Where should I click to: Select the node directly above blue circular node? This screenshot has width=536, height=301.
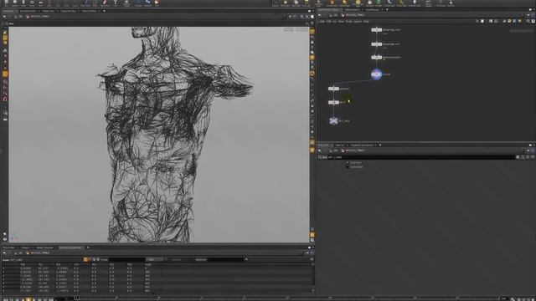pyautogui.click(x=376, y=58)
